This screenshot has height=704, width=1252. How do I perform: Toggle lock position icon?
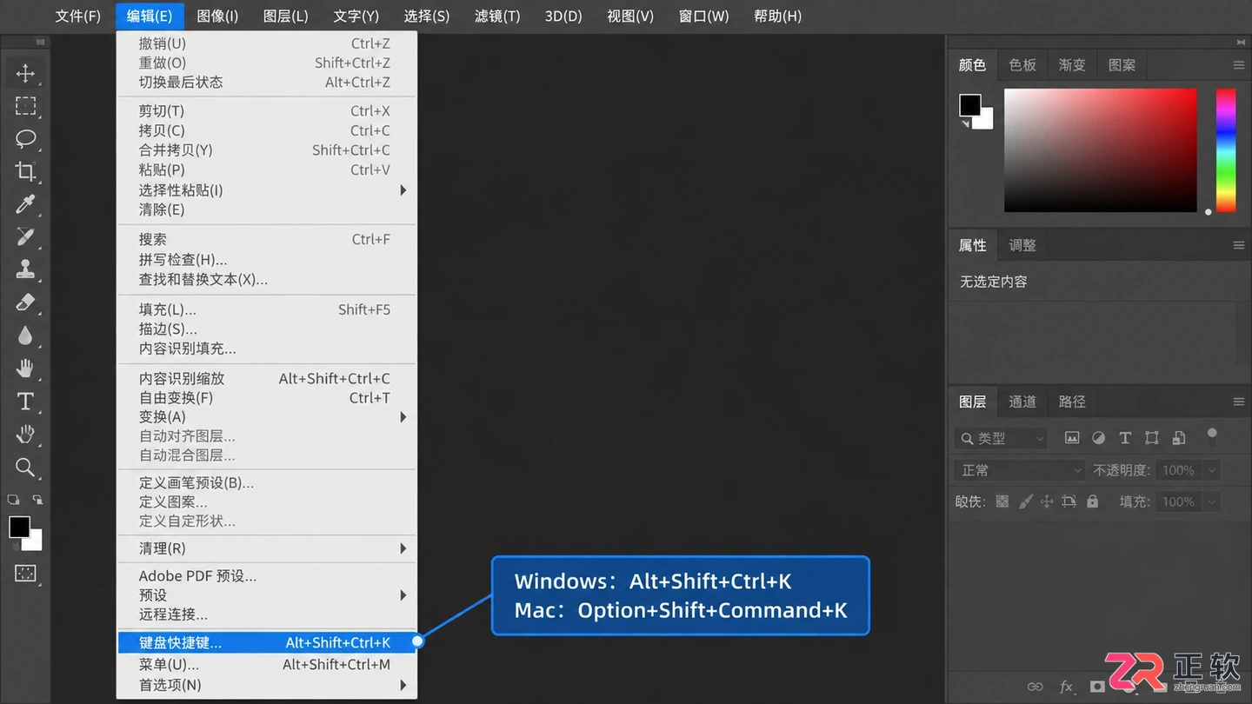tap(1047, 501)
